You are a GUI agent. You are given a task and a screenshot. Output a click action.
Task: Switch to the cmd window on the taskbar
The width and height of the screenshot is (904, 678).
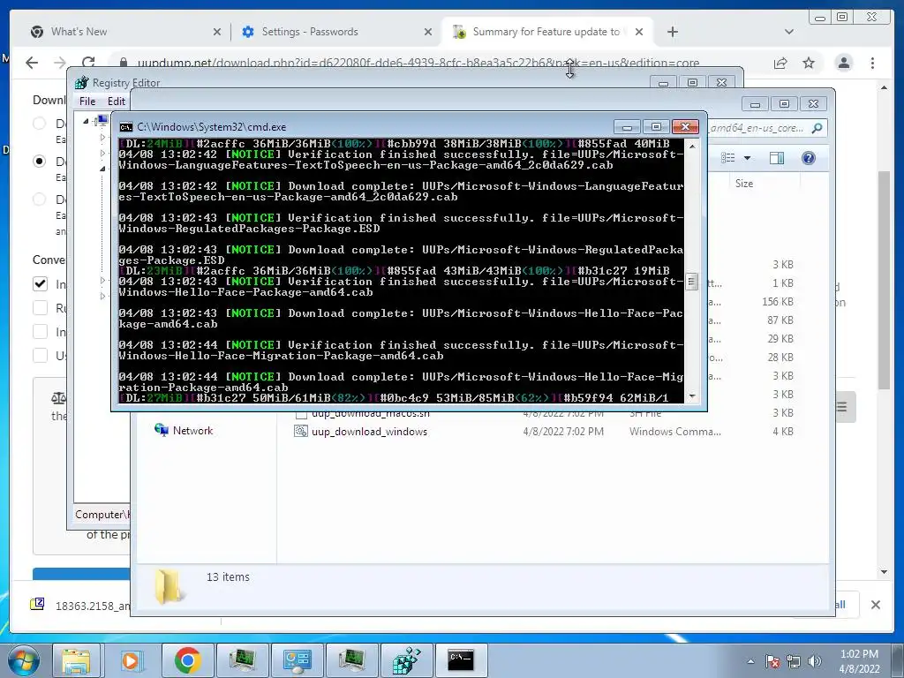click(x=462, y=660)
